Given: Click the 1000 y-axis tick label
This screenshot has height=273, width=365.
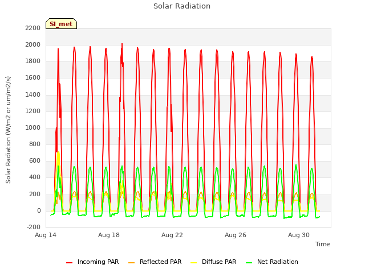Looking at the screenshot, I should click(x=33, y=127).
